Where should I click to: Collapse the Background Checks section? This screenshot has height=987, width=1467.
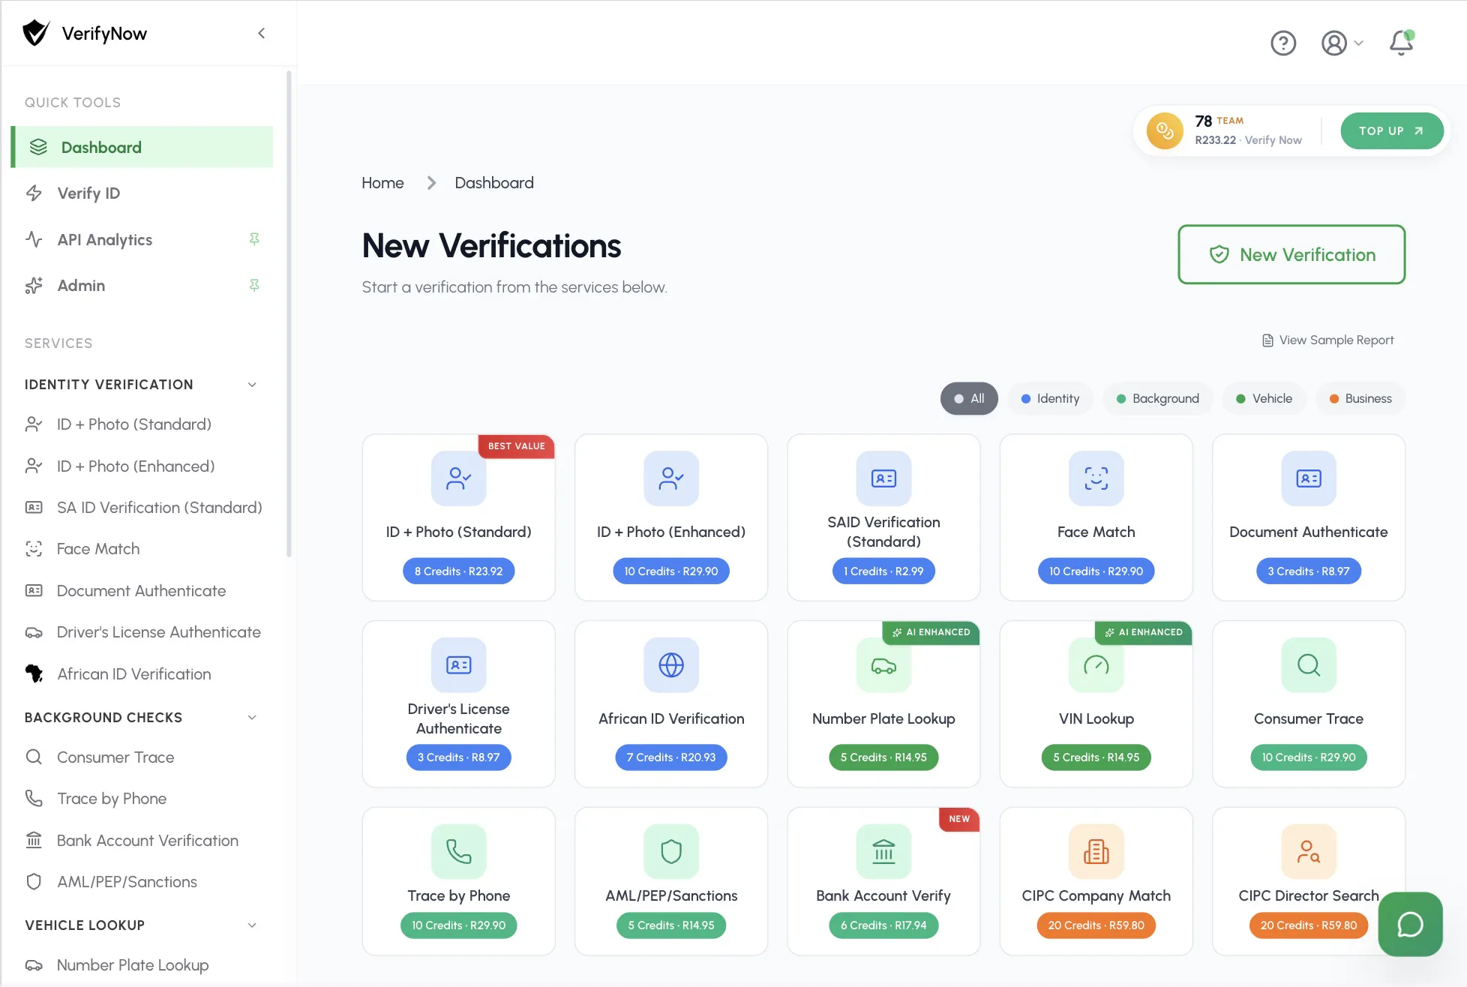[x=252, y=717]
